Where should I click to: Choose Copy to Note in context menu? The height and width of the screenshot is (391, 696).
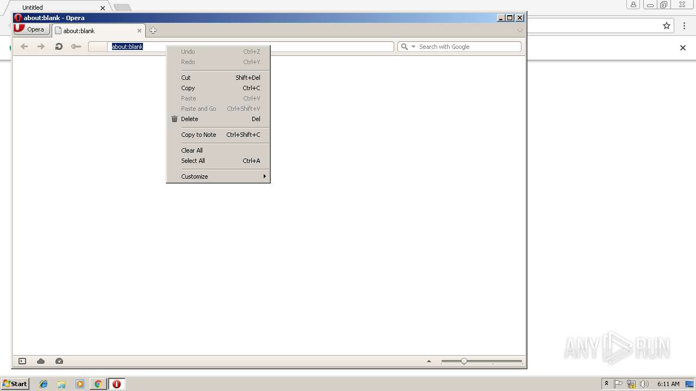[x=218, y=135]
